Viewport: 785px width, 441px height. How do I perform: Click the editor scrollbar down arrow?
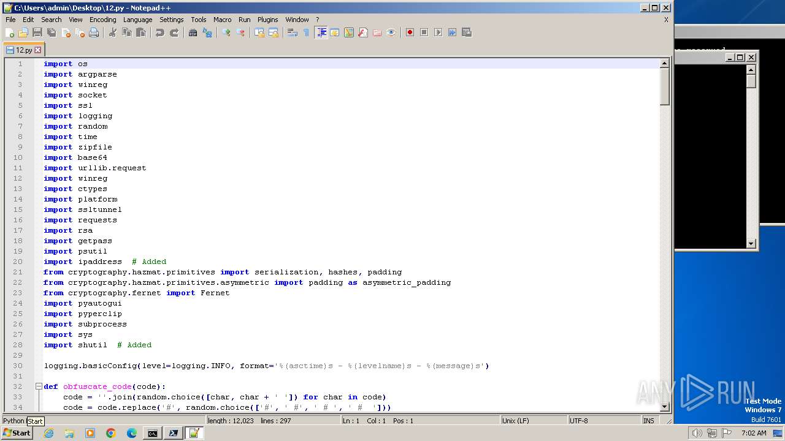[664, 407]
